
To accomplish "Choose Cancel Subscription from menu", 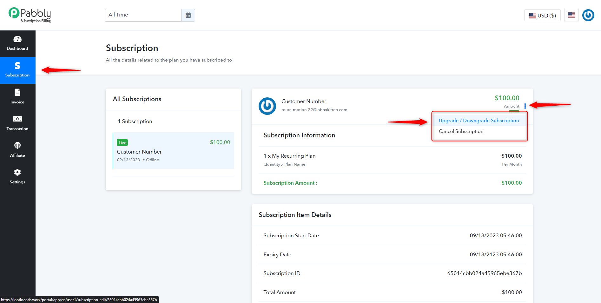I will (461, 131).
